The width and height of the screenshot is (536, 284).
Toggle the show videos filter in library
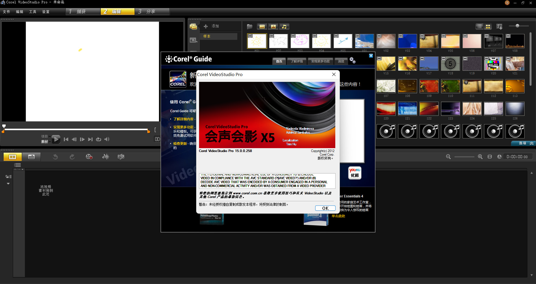[262, 26]
